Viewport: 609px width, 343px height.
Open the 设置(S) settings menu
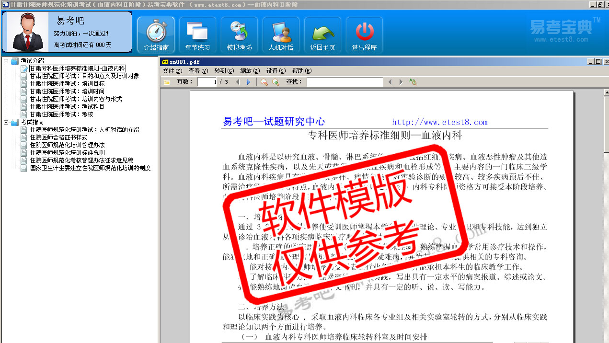[x=276, y=71]
